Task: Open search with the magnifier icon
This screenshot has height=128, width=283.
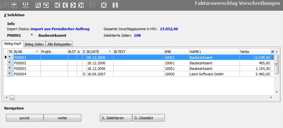Action: tap(38, 5)
